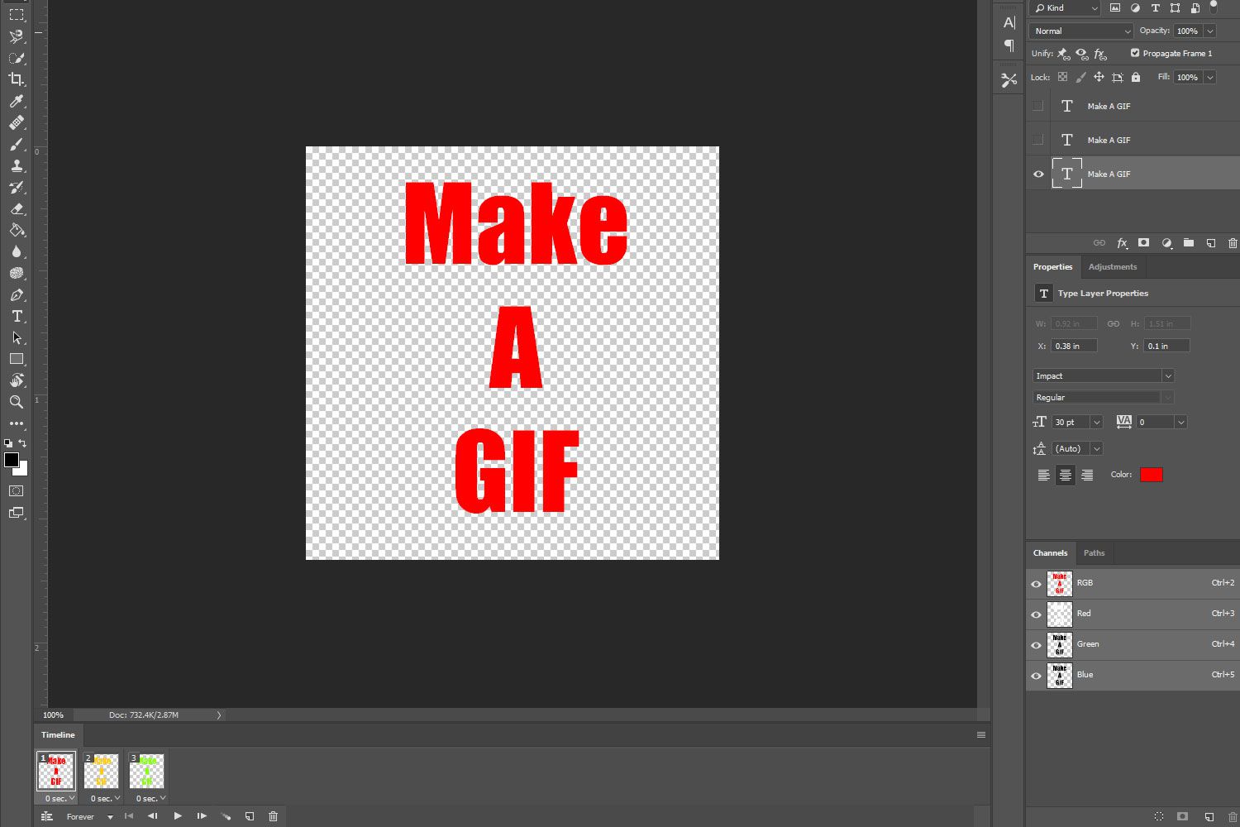Select the Eyedropper tool
Image resolution: width=1240 pixels, height=827 pixels.
click(x=17, y=101)
